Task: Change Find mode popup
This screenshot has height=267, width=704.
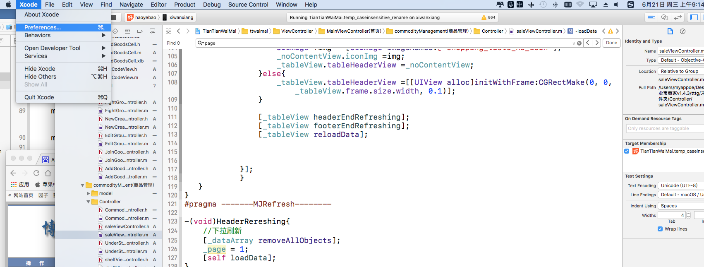Action: tap(173, 43)
